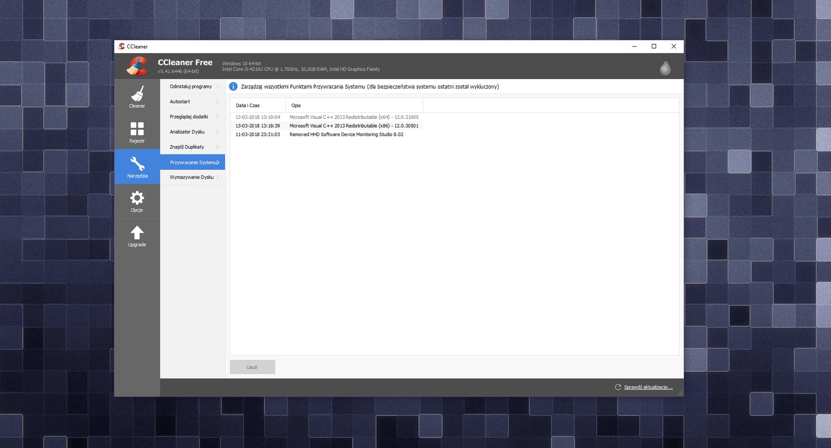Open Znajdź Duplikaty tool

click(x=192, y=147)
